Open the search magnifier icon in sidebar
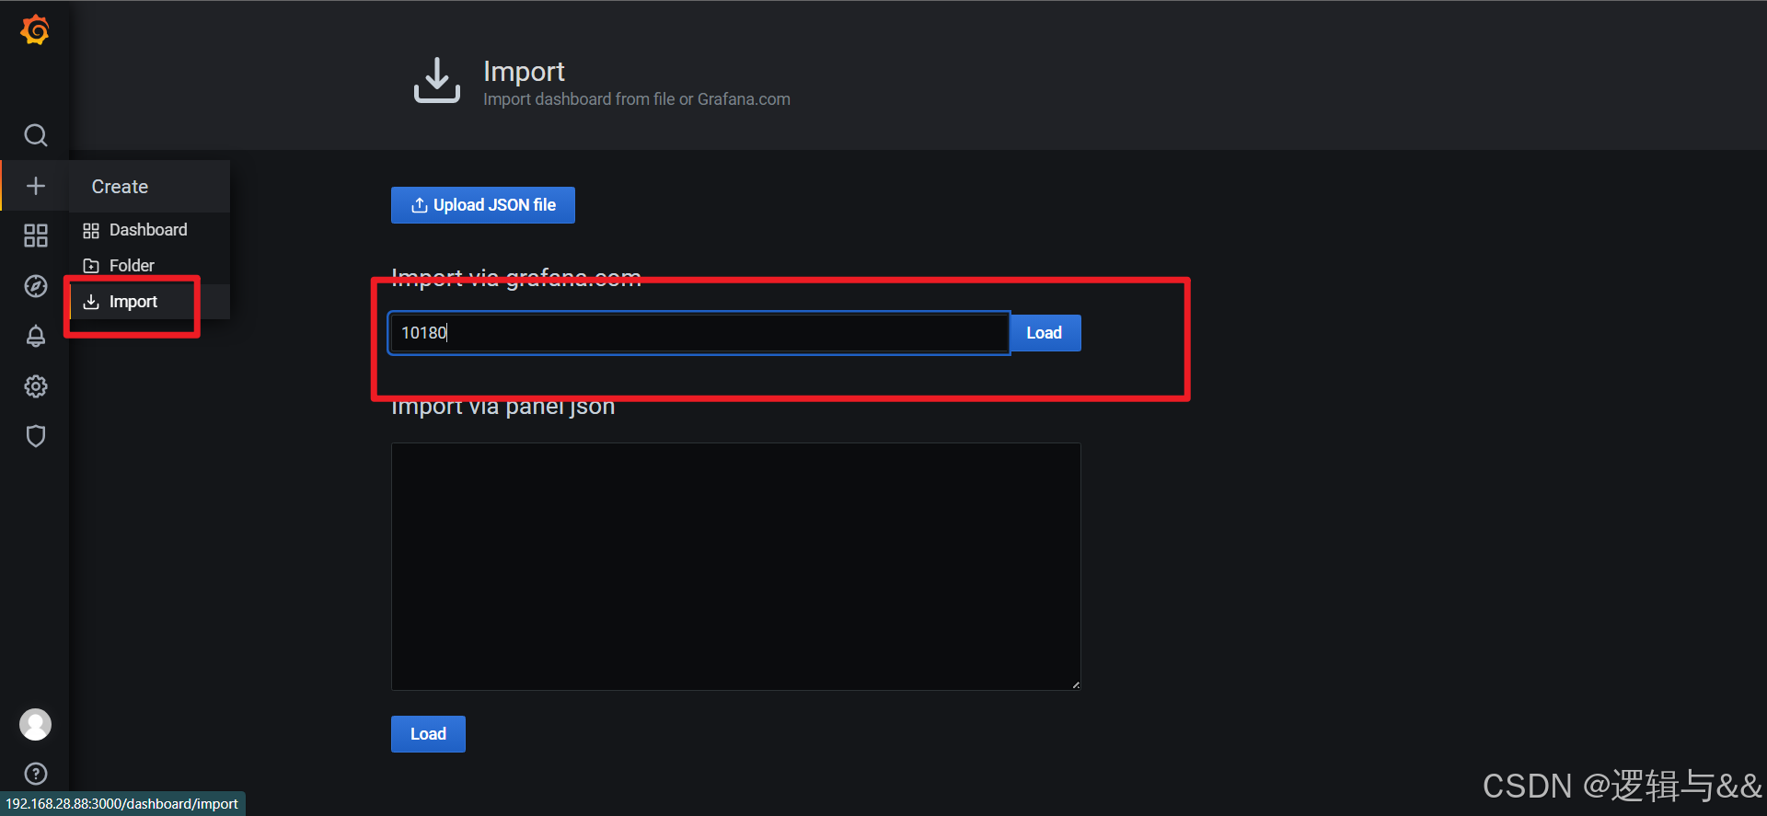The height and width of the screenshot is (816, 1767). tap(35, 135)
